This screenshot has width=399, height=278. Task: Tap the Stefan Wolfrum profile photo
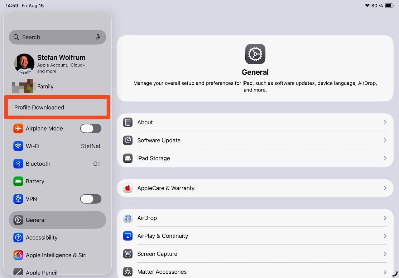click(24, 63)
